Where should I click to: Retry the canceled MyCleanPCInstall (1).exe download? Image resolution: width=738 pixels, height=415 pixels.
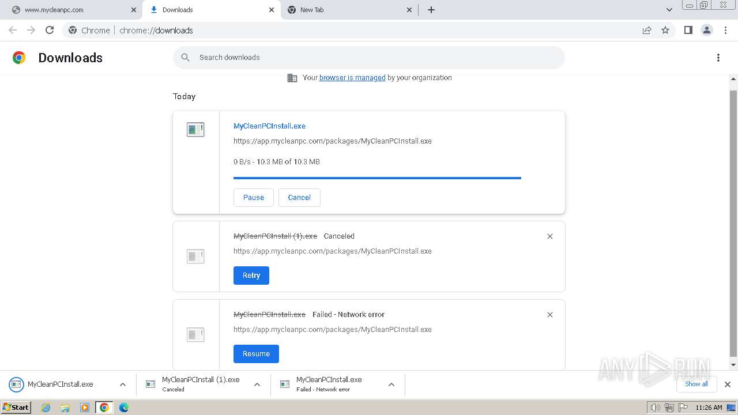pyautogui.click(x=251, y=276)
